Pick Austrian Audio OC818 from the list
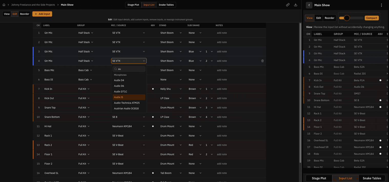Viewport: 389px width, 182px height. [129, 108]
